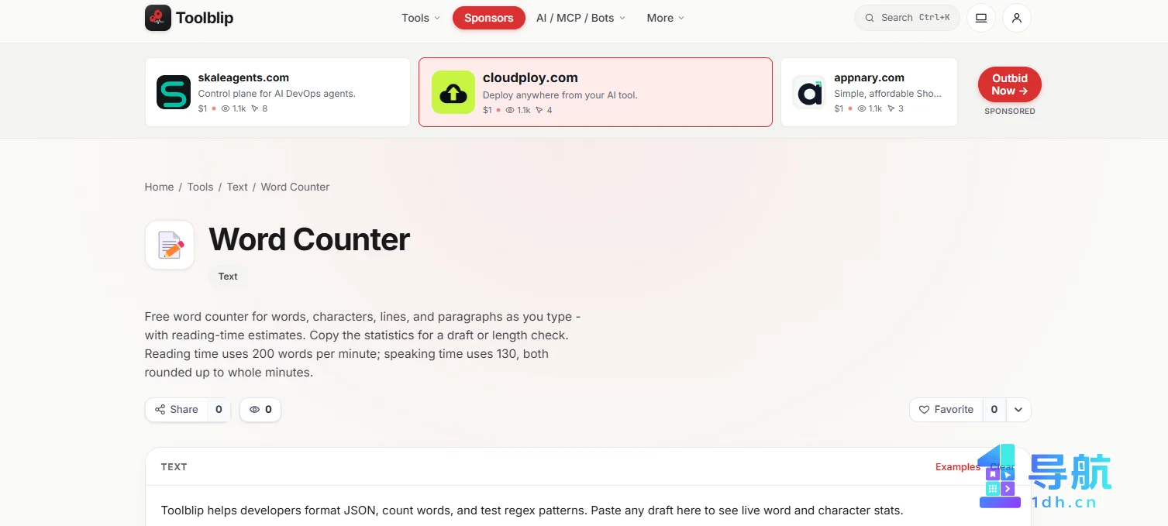This screenshot has height=526, width=1168.
Task: Click the Share button
Action: (177, 410)
